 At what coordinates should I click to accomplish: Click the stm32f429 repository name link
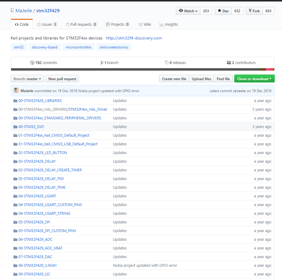tap(48, 10)
